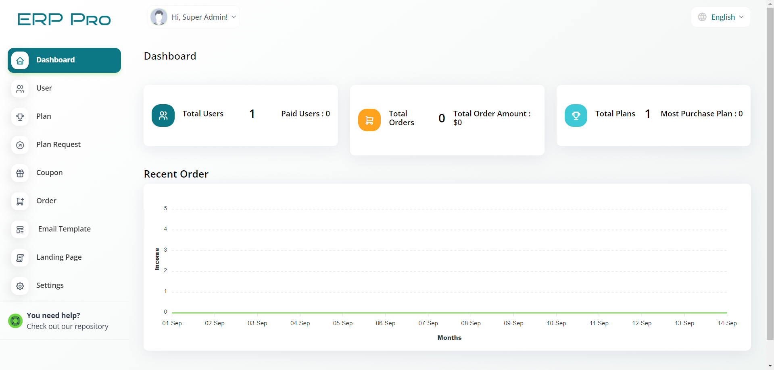774x370 pixels.
Task: Click the globe icon beside English
Action: (702, 17)
